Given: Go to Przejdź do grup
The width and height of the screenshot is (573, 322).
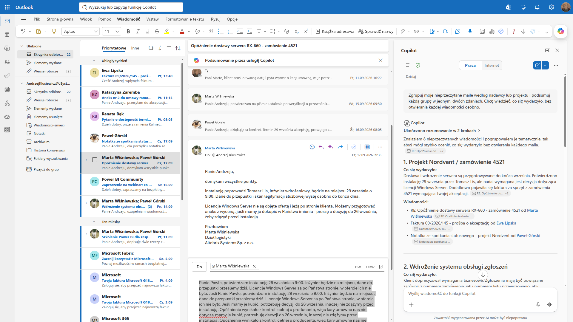Looking at the screenshot, I should coord(46,169).
